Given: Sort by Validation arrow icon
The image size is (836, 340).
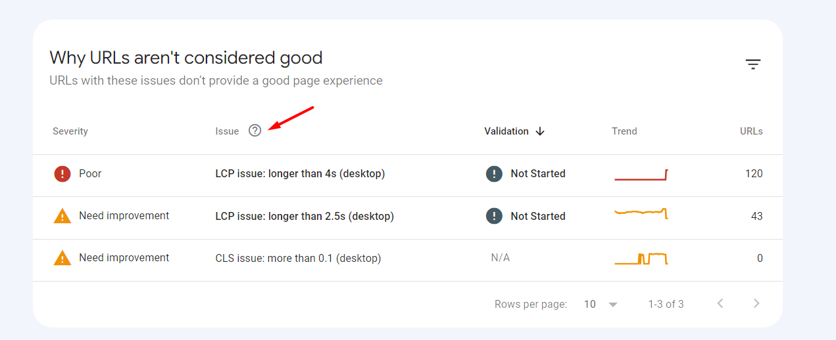Looking at the screenshot, I should pos(540,131).
